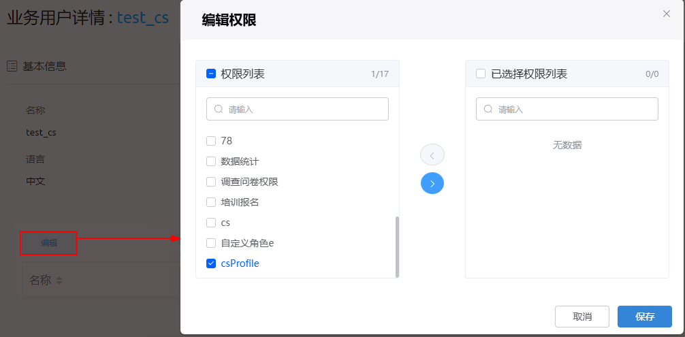Screen dimensions: 685x337
Task: Toggle the 权限列表 select-all checkbox
Action: [211, 74]
